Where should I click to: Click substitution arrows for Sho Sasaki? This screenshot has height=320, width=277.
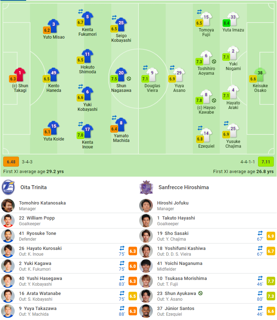[x=260, y=233]
